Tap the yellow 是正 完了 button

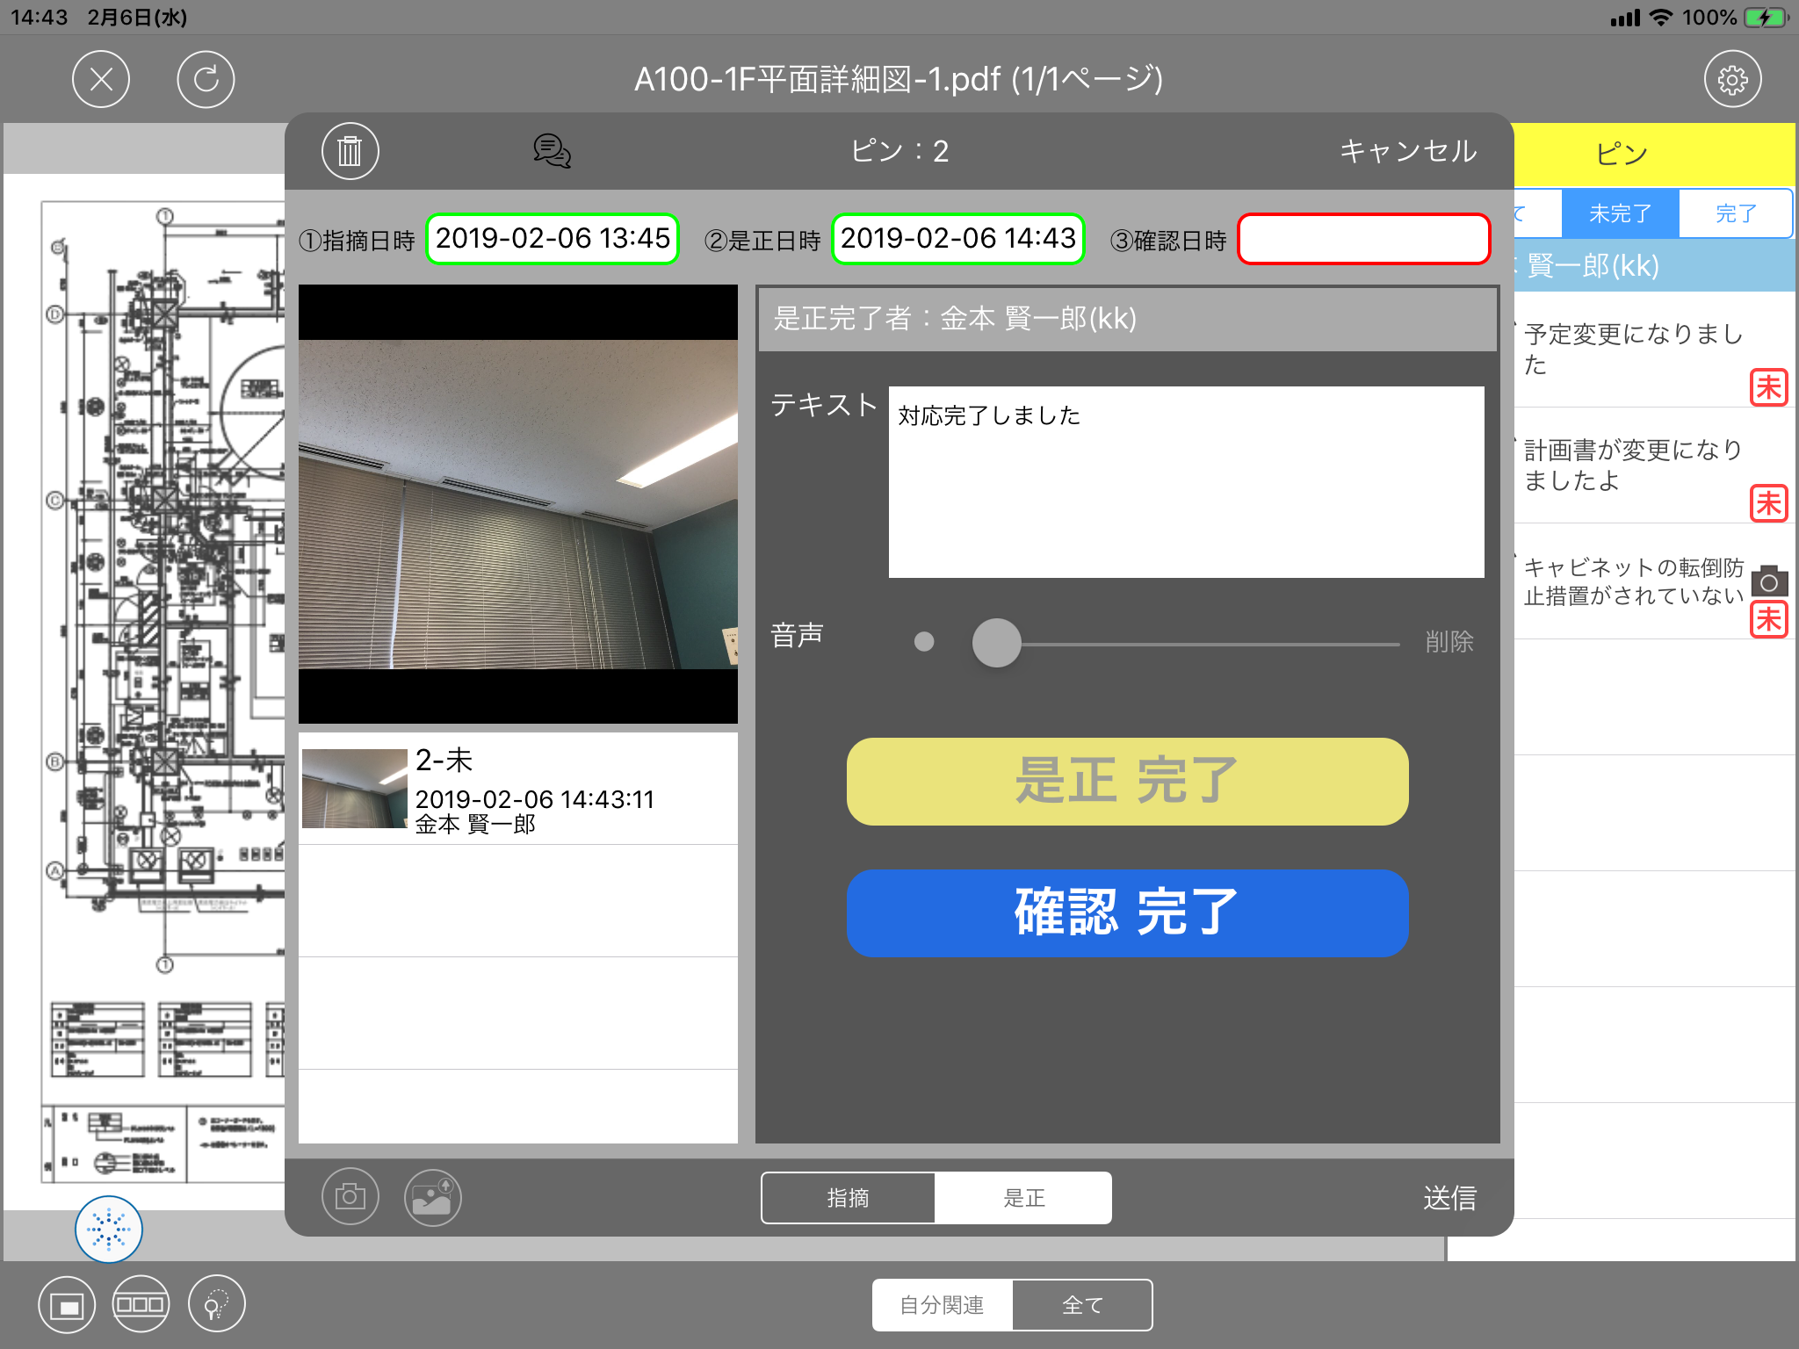pos(1127,782)
